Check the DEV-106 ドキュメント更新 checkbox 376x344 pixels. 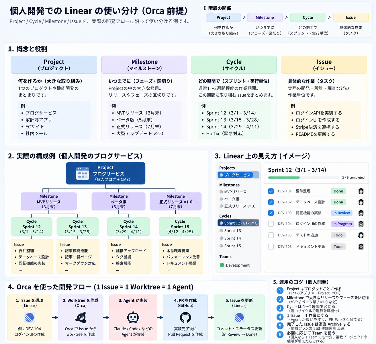point(271,246)
